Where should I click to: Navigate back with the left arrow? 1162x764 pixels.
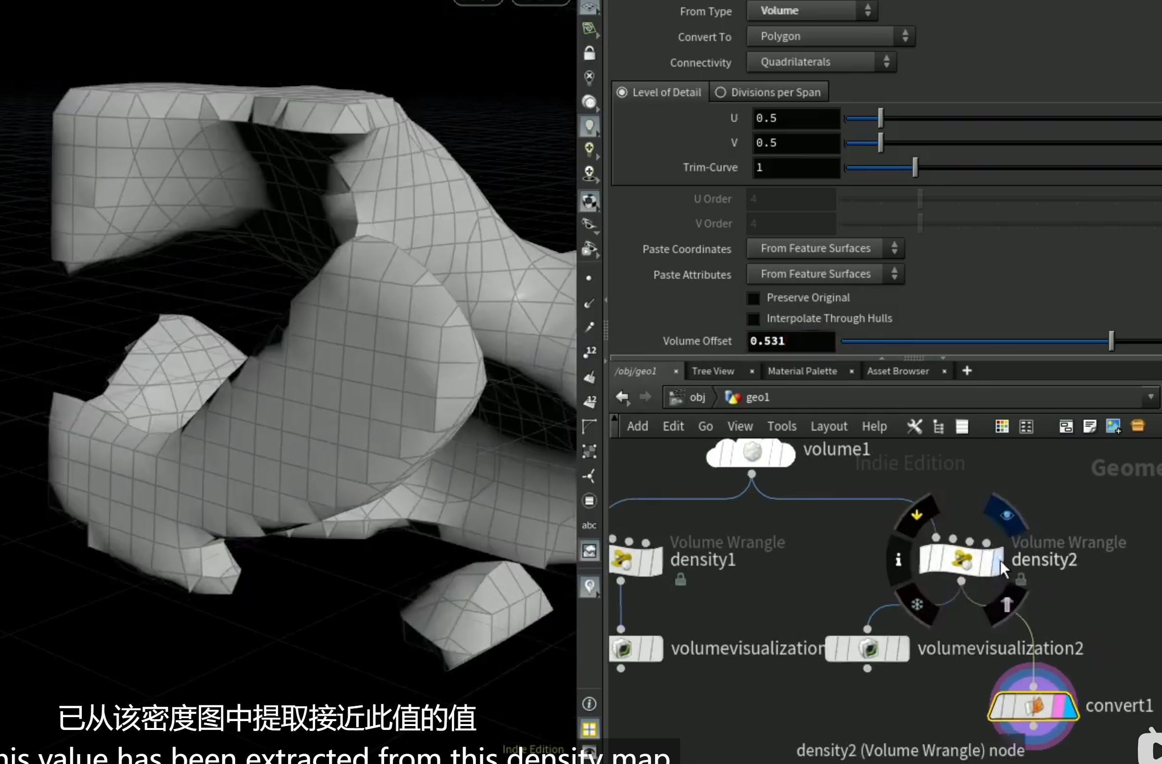[x=622, y=397]
